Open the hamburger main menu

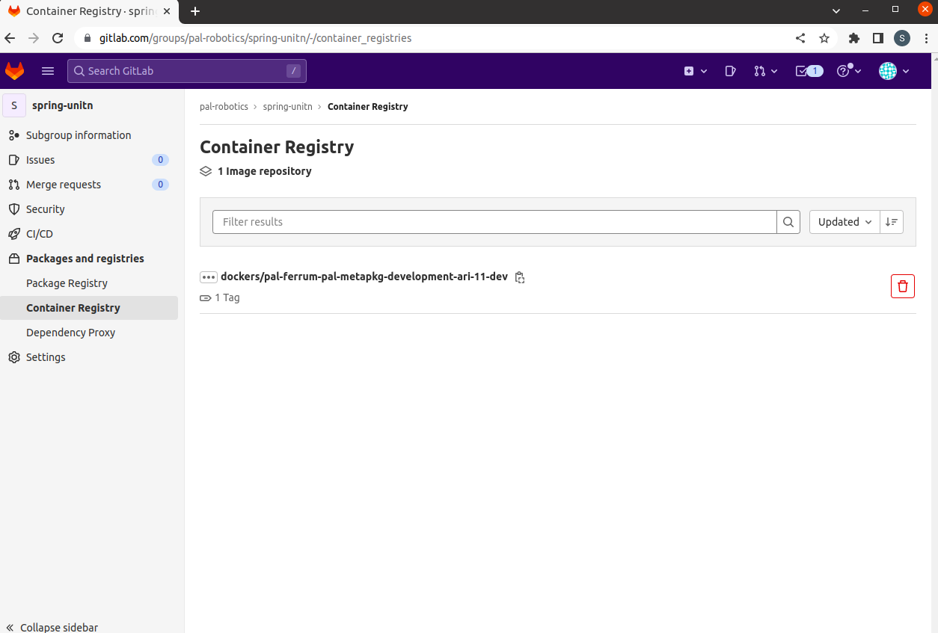[48, 71]
